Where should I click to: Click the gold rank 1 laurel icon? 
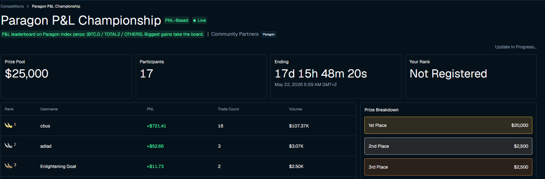9,125
